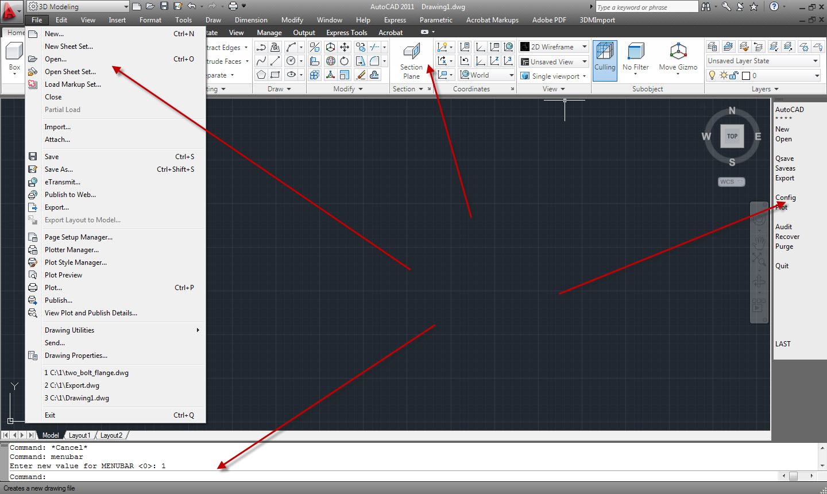The image size is (827, 494).
Task: Click the AutoCAD application logo button
Action: click(10, 10)
